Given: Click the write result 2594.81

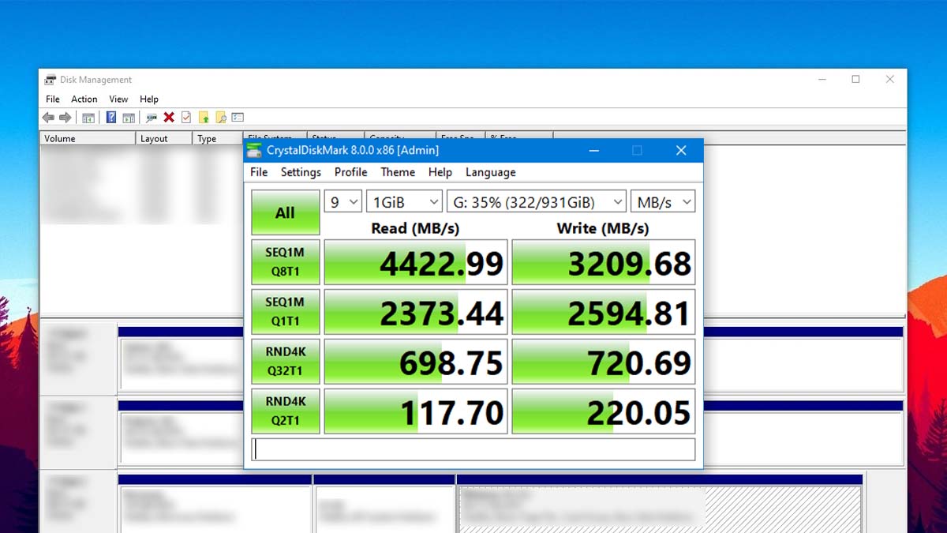Looking at the screenshot, I should [x=604, y=312].
